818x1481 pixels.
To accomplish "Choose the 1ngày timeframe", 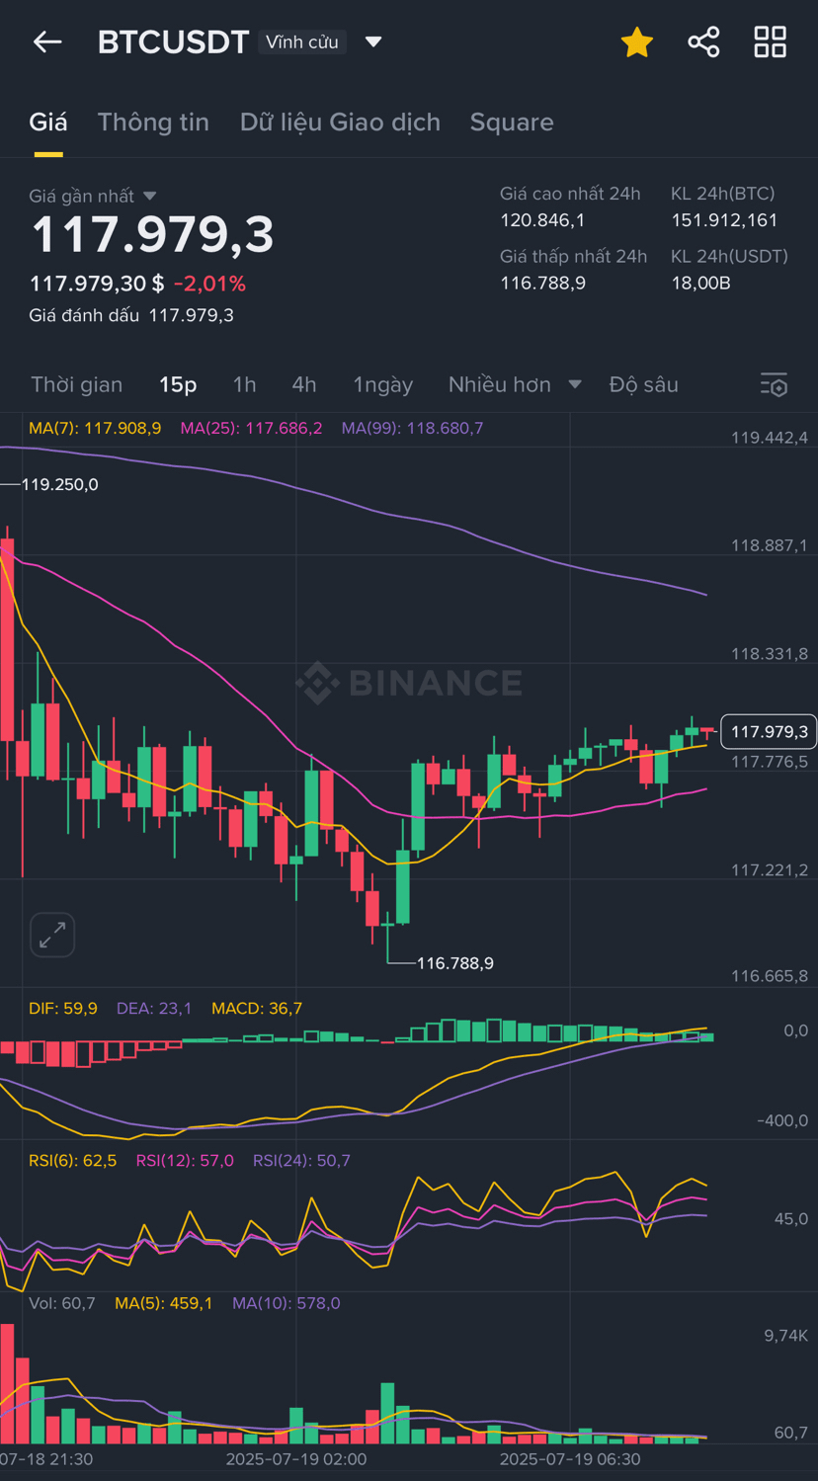I will pos(383,384).
